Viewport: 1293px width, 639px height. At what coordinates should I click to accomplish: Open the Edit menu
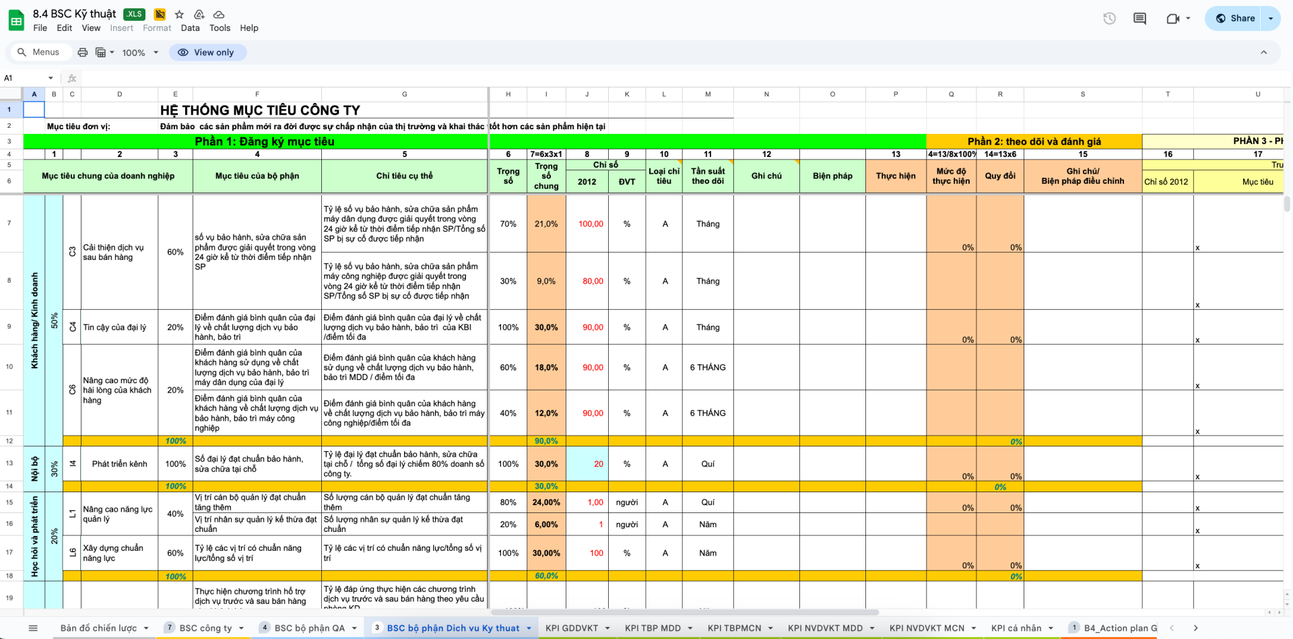coord(65,28)
